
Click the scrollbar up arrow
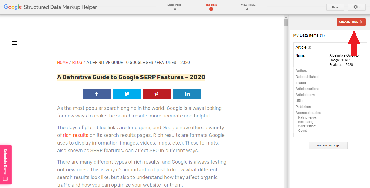(x=286, y=17)
